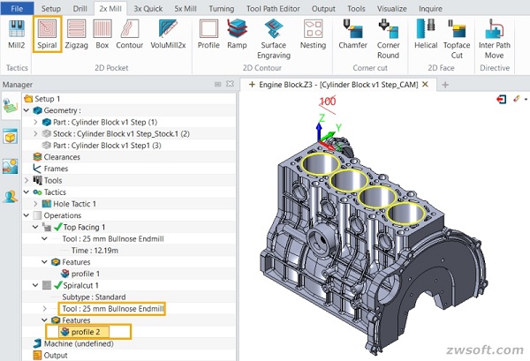Open the user role sidebar icon
Image resolution: width=530 pixels, height=361 pixels.
(x=10, y=196)
